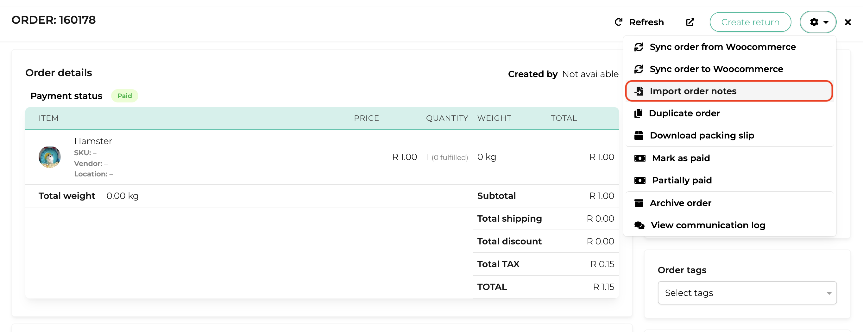The image size is (863, 332).
Task: Open the Hamster product thumbnail
Action: coord(50,157)
